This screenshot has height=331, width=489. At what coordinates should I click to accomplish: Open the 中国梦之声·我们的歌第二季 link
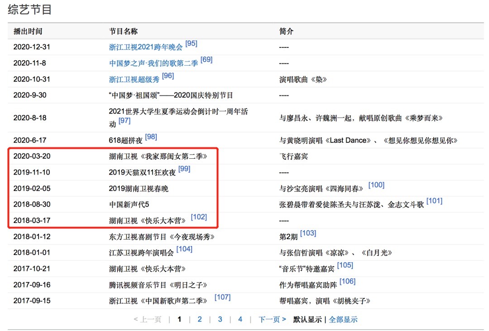click(x=153, y=63)
